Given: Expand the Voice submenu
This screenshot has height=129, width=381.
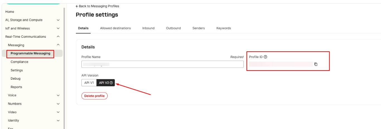Looking at the screenshot, I should click(x=58, y=95).
